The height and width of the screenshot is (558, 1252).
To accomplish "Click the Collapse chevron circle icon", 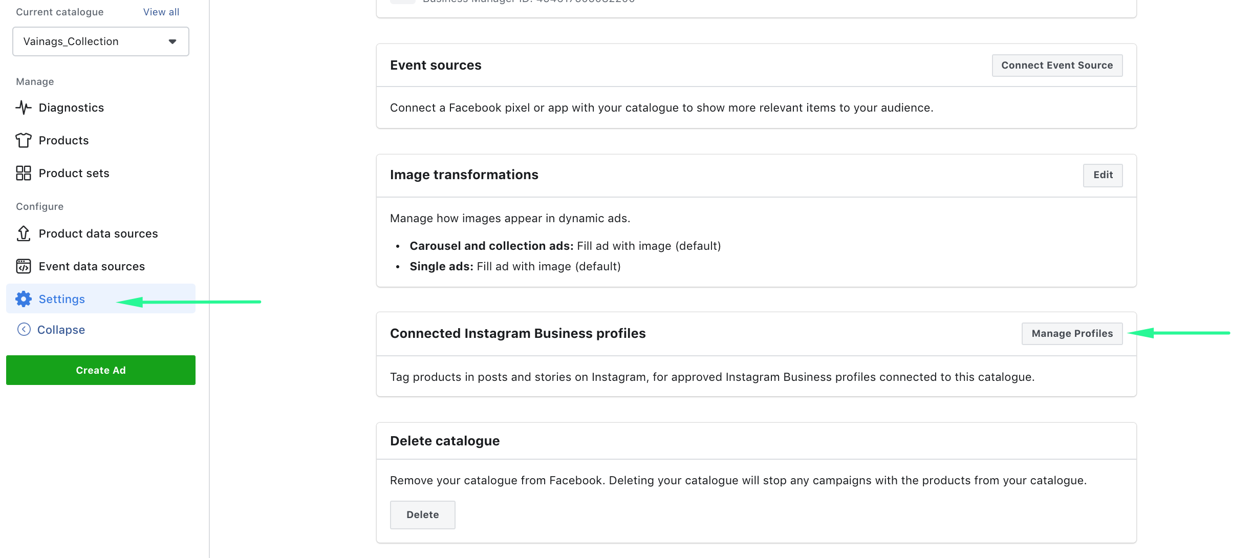I will pyautogui.click(x=24, y=329).
